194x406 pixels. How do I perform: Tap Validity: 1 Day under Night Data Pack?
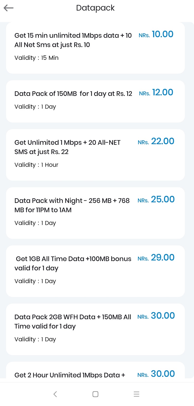pyautogui.click(x=35, y=223)
